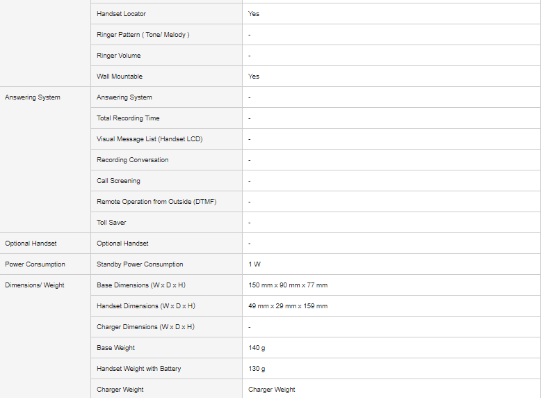Click the 1 W power value
The height and width of the screenshot is (398, 541).
point(254,264)
